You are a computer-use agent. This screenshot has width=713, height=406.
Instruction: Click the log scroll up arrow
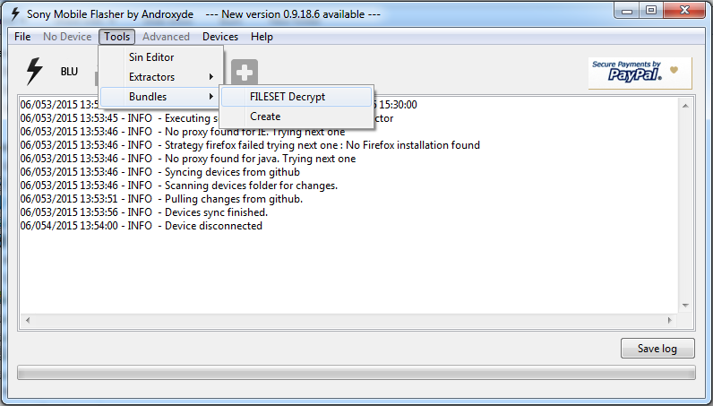685,106
